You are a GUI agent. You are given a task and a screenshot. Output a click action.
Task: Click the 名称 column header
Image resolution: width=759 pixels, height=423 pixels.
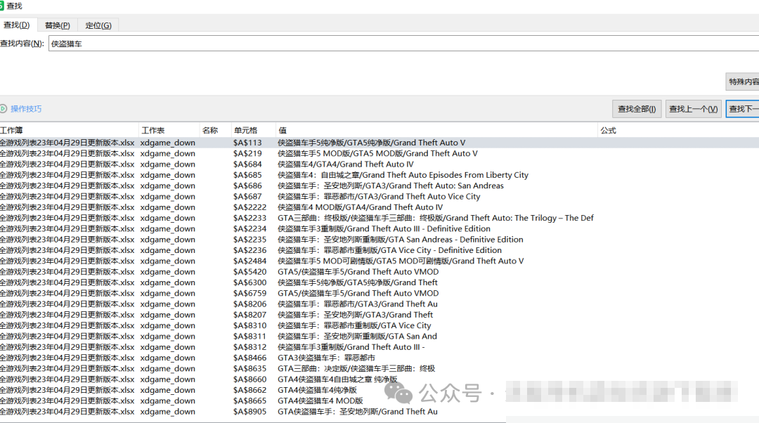tap(215, 130)
